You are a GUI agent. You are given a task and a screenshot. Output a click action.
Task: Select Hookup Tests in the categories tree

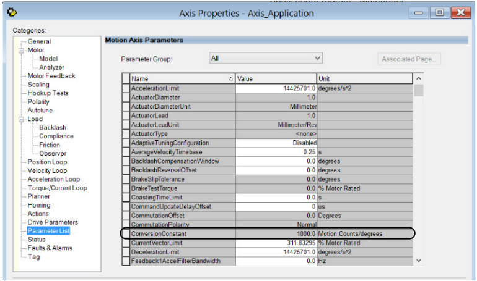click(47, 93)
